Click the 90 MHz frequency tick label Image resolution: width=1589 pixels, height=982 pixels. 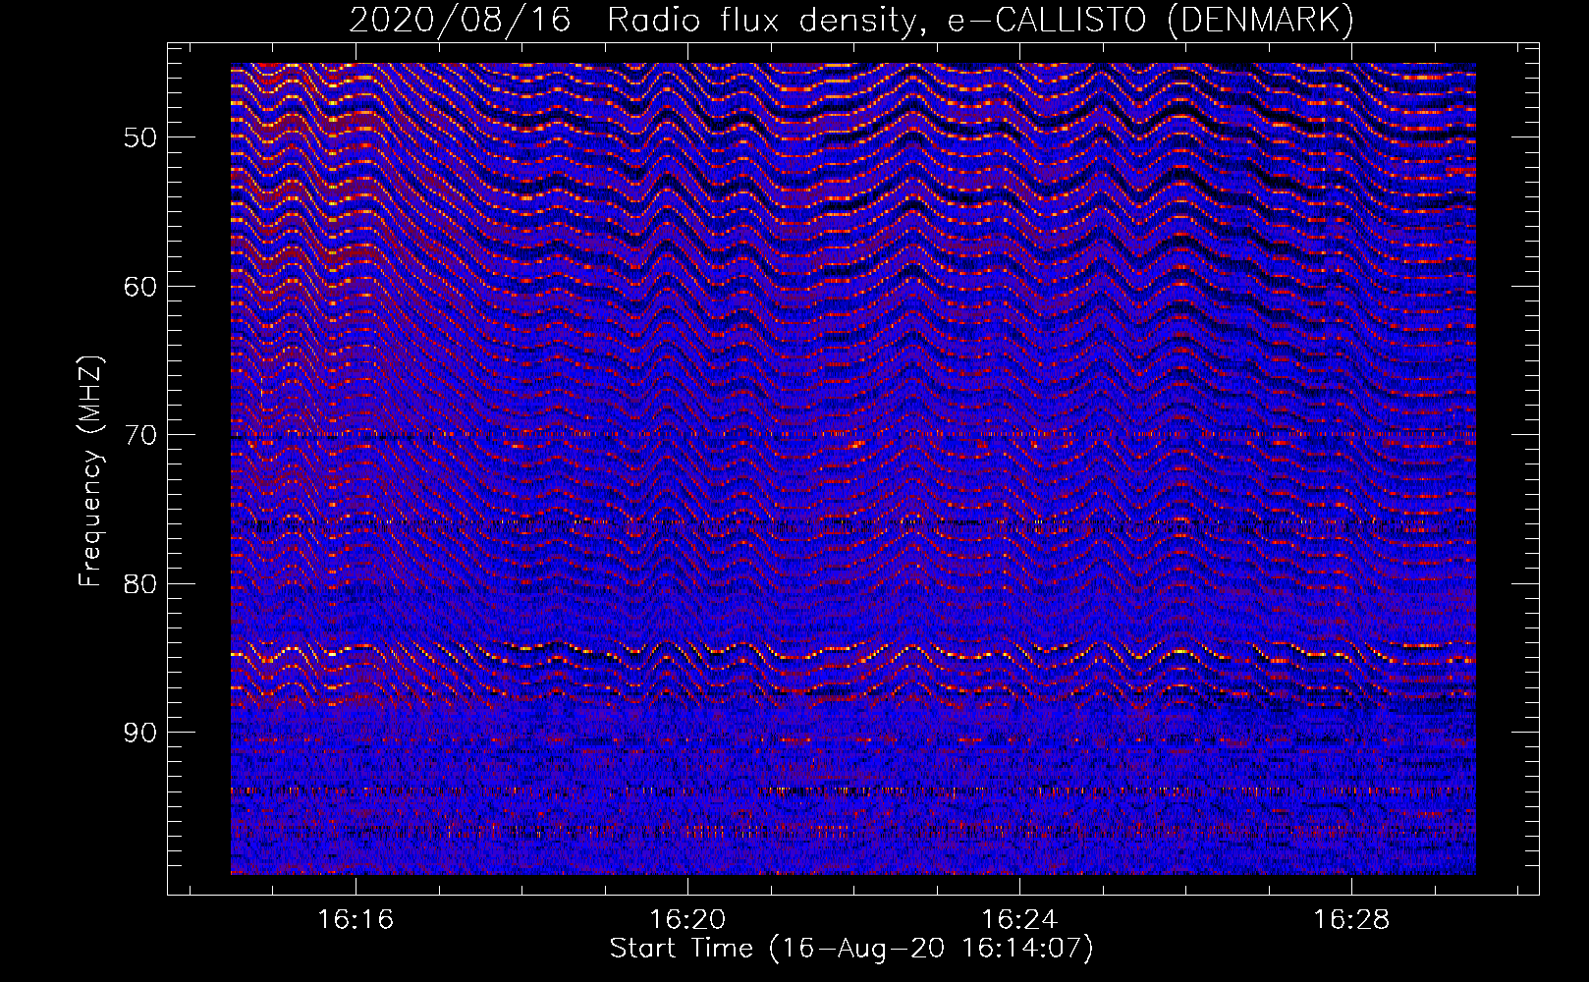coord(139,733)
